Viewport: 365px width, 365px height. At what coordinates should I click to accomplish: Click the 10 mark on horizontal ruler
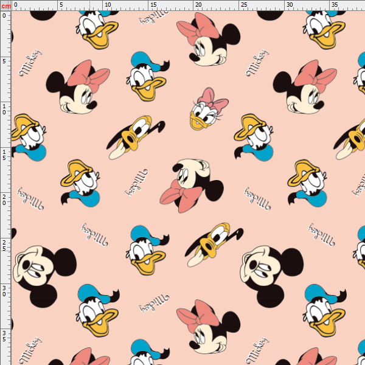pyautogui.click(x=107, y=5)
